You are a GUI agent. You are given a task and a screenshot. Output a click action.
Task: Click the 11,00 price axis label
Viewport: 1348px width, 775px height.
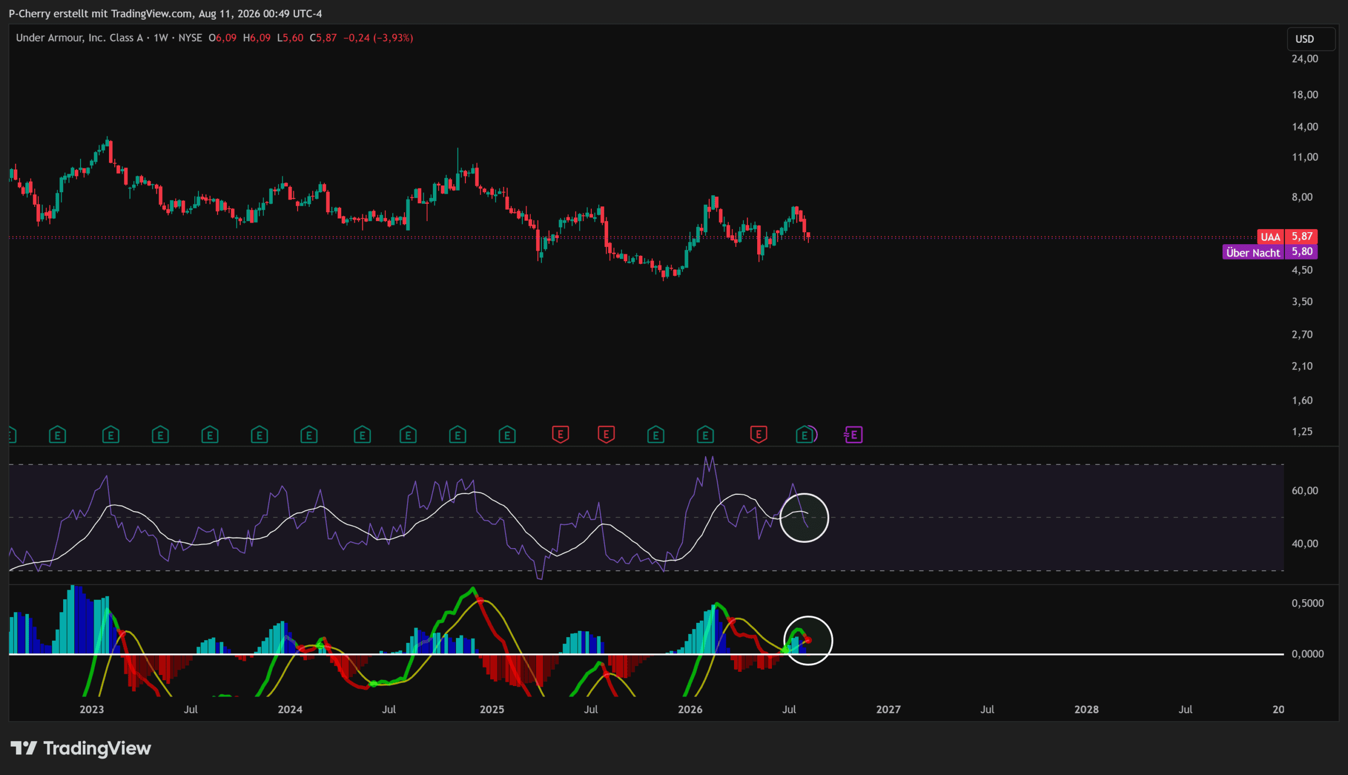1305,157
